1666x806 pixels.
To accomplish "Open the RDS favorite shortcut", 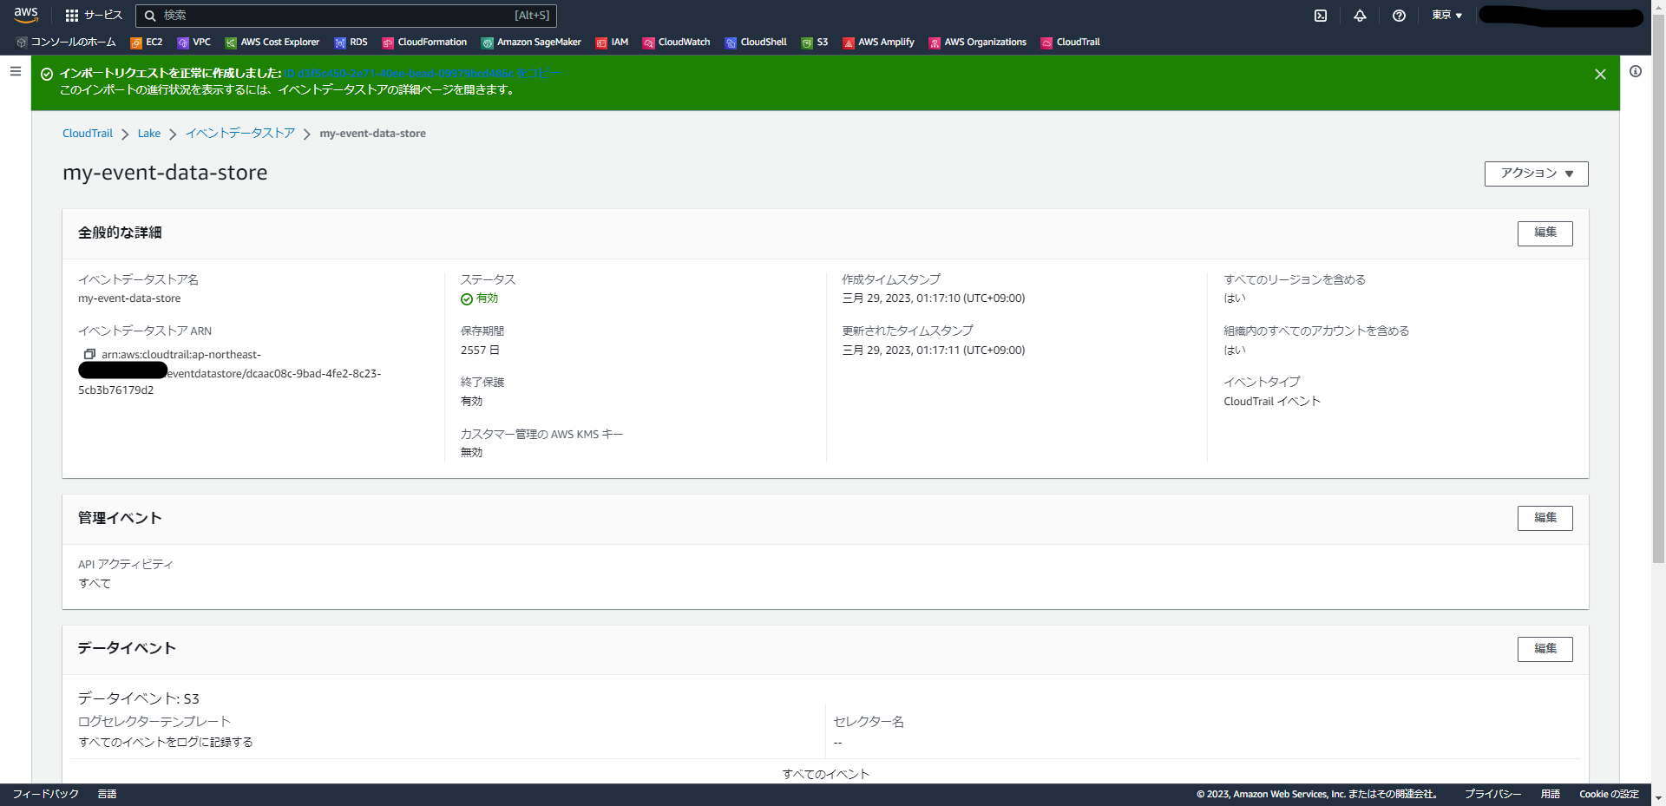I will coord(351,42).
